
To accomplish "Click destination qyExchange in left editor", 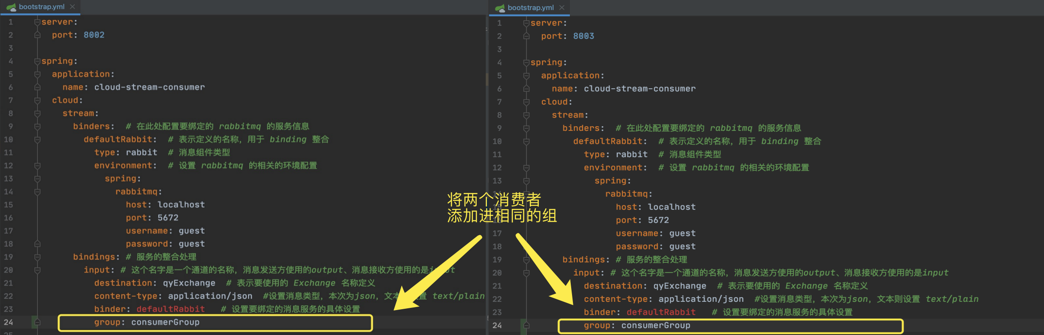I will pyautogui.click(x=189, y=283).
